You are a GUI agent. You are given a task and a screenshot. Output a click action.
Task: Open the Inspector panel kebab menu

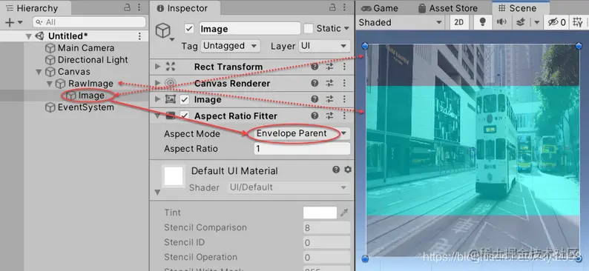click(x=344, y=7)
